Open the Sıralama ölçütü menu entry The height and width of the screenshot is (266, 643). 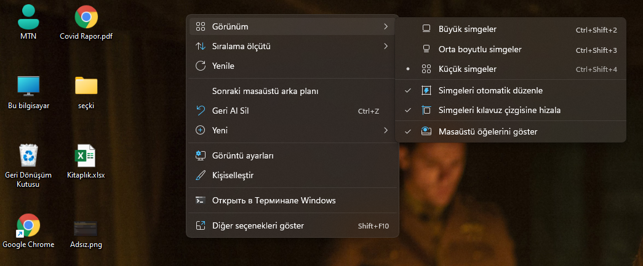[292, 46]
